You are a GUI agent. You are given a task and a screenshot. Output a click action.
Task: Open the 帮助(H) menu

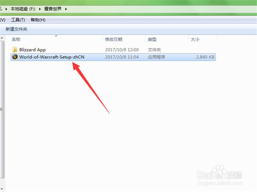coord(38,20)
